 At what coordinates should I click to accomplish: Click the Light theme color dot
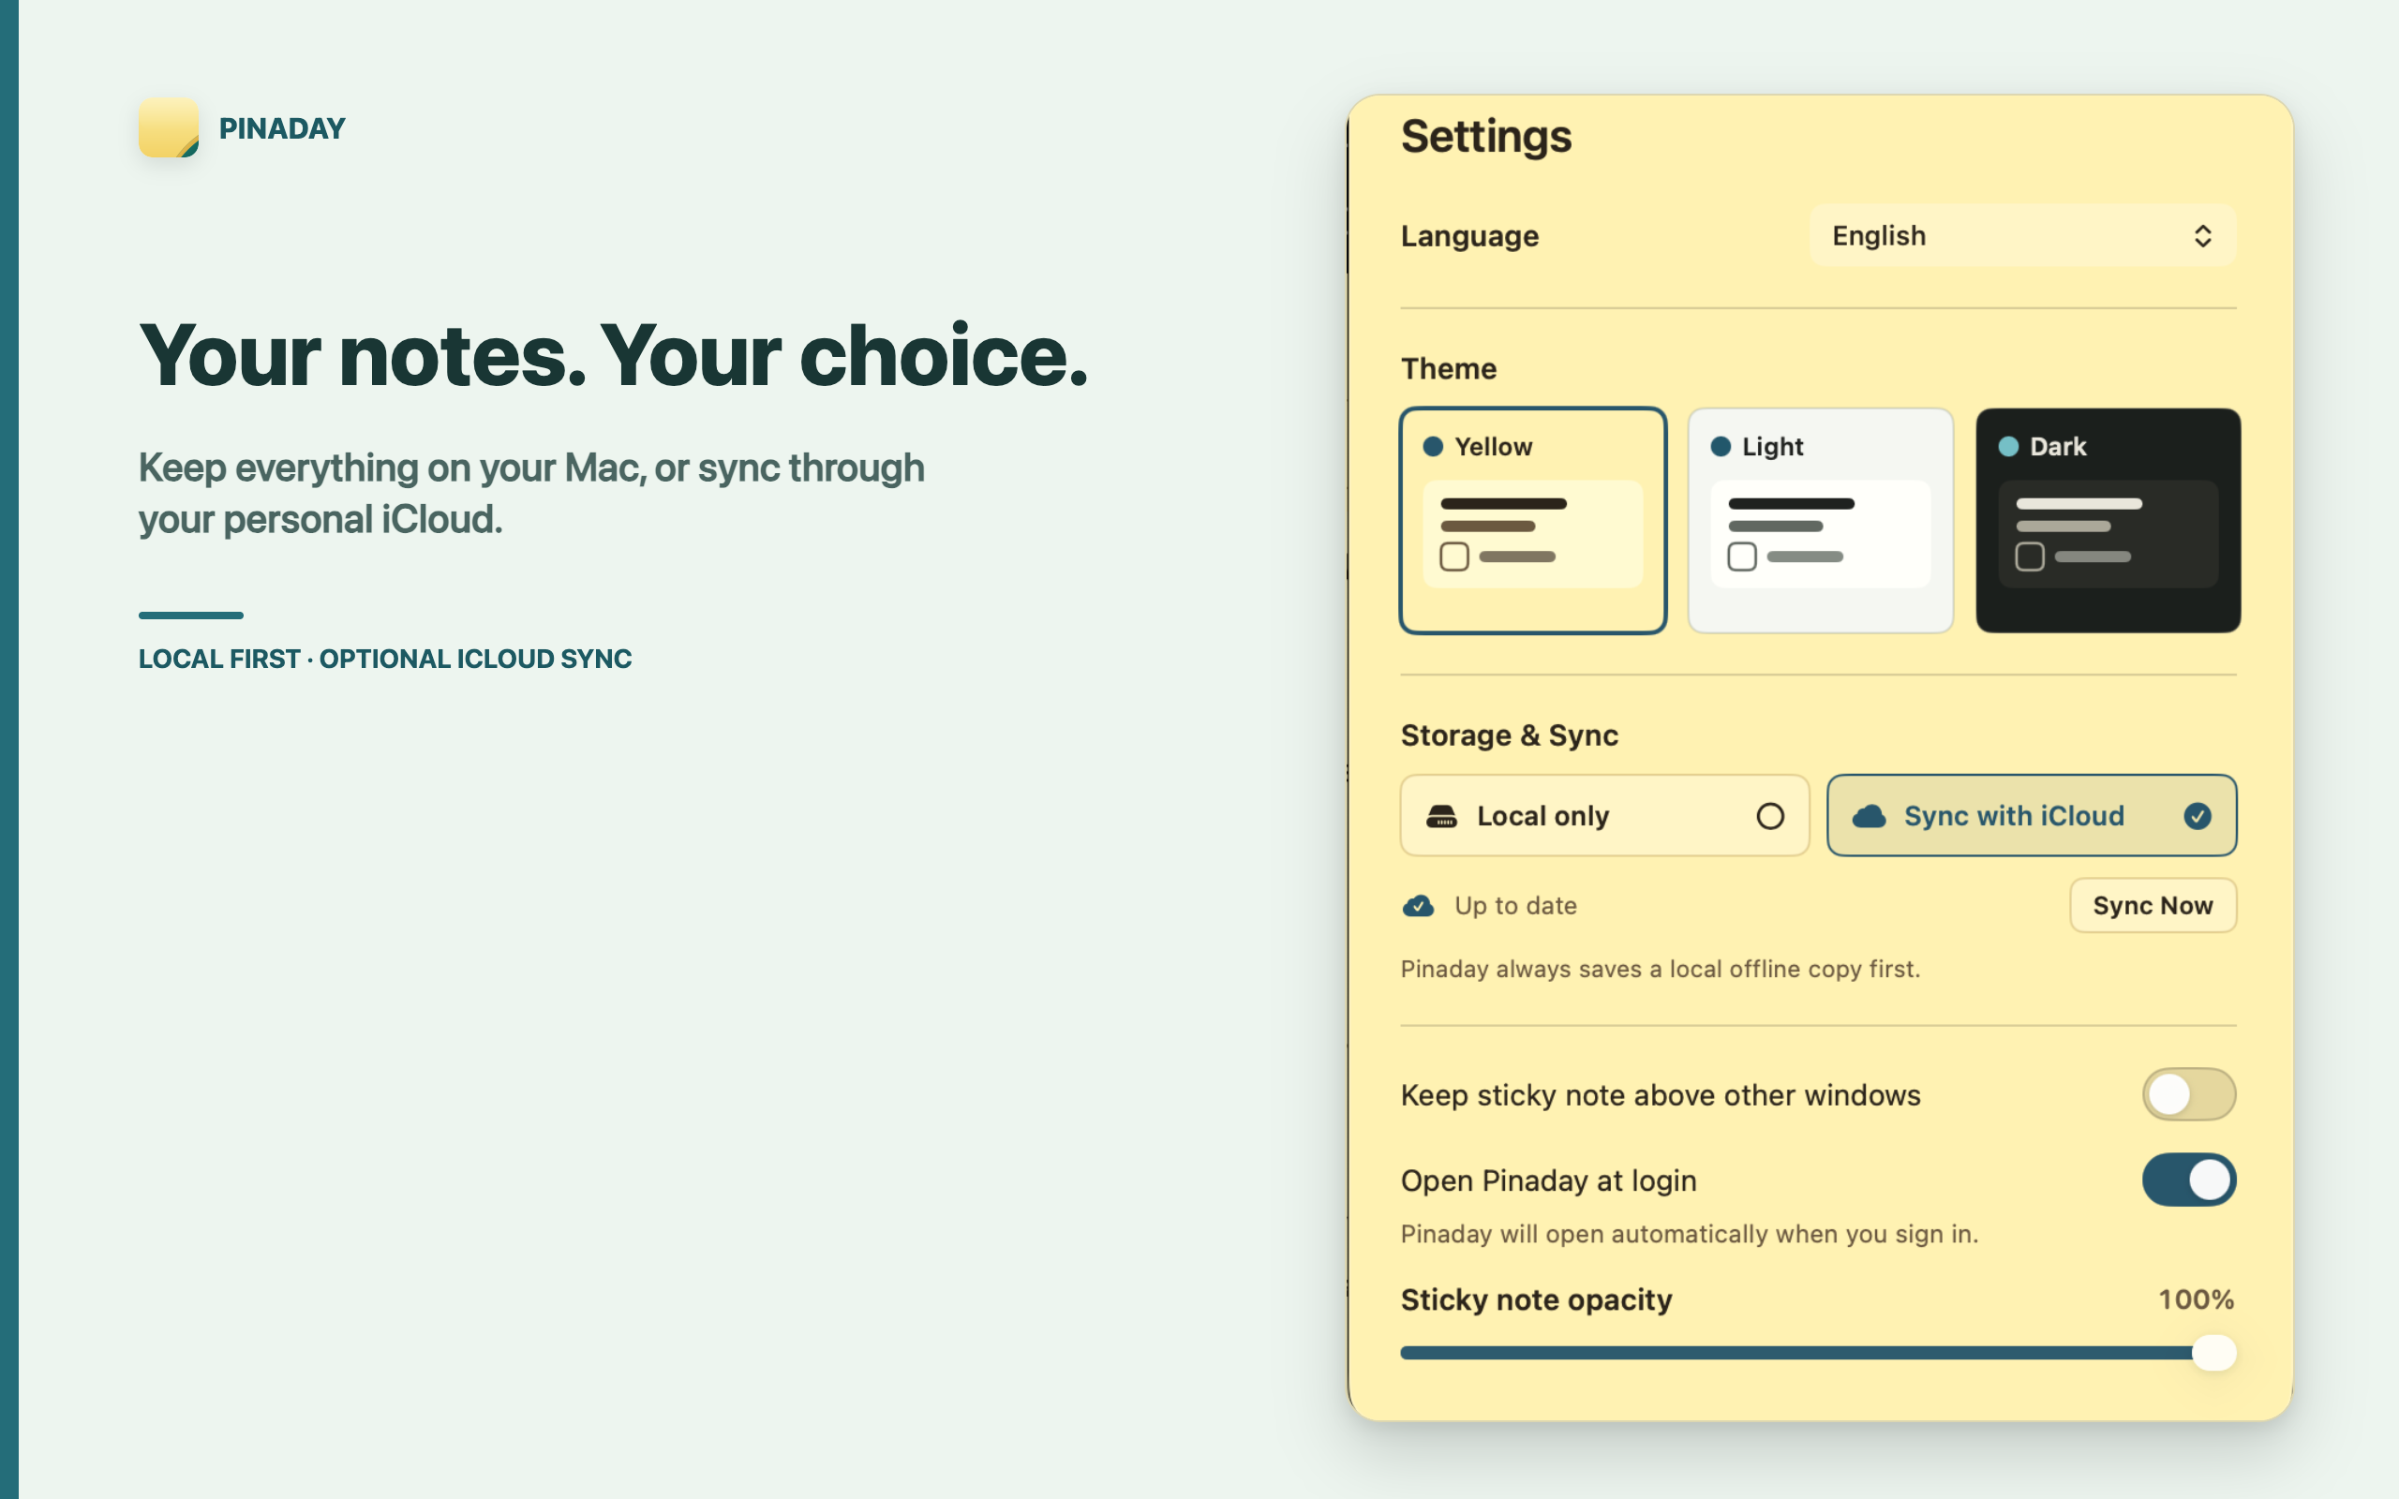point(1721,446)
